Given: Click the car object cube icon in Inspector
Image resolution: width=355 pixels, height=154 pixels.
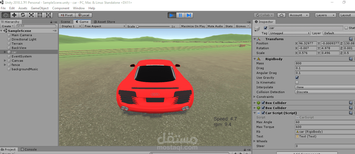Looking at the screenshot, I should tap(257, 28).
